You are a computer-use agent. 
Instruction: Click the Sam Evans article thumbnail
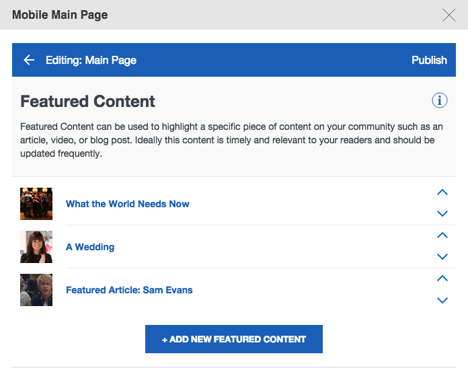pos(36,290)
